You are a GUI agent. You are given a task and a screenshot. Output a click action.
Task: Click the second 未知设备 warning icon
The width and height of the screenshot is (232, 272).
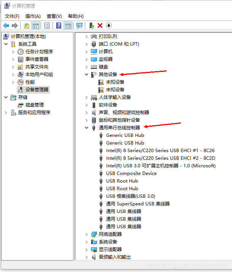point(101,90)
